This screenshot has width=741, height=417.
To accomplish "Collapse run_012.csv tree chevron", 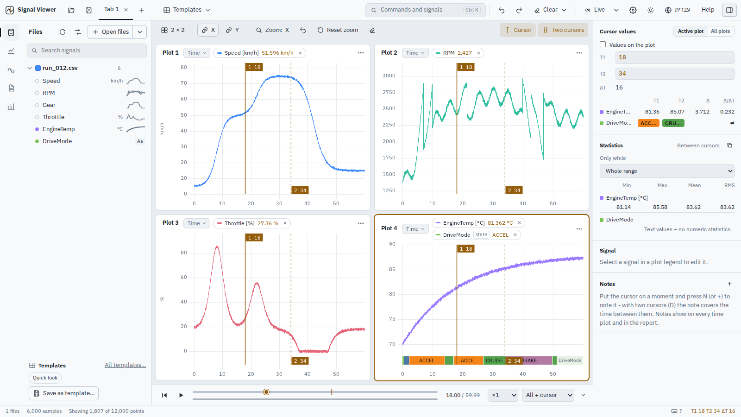I will [x=30, y=68].
